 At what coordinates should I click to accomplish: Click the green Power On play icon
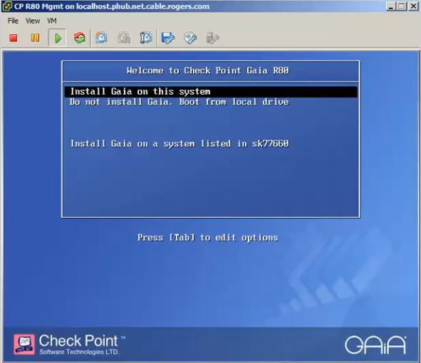[x=57, y=38]
